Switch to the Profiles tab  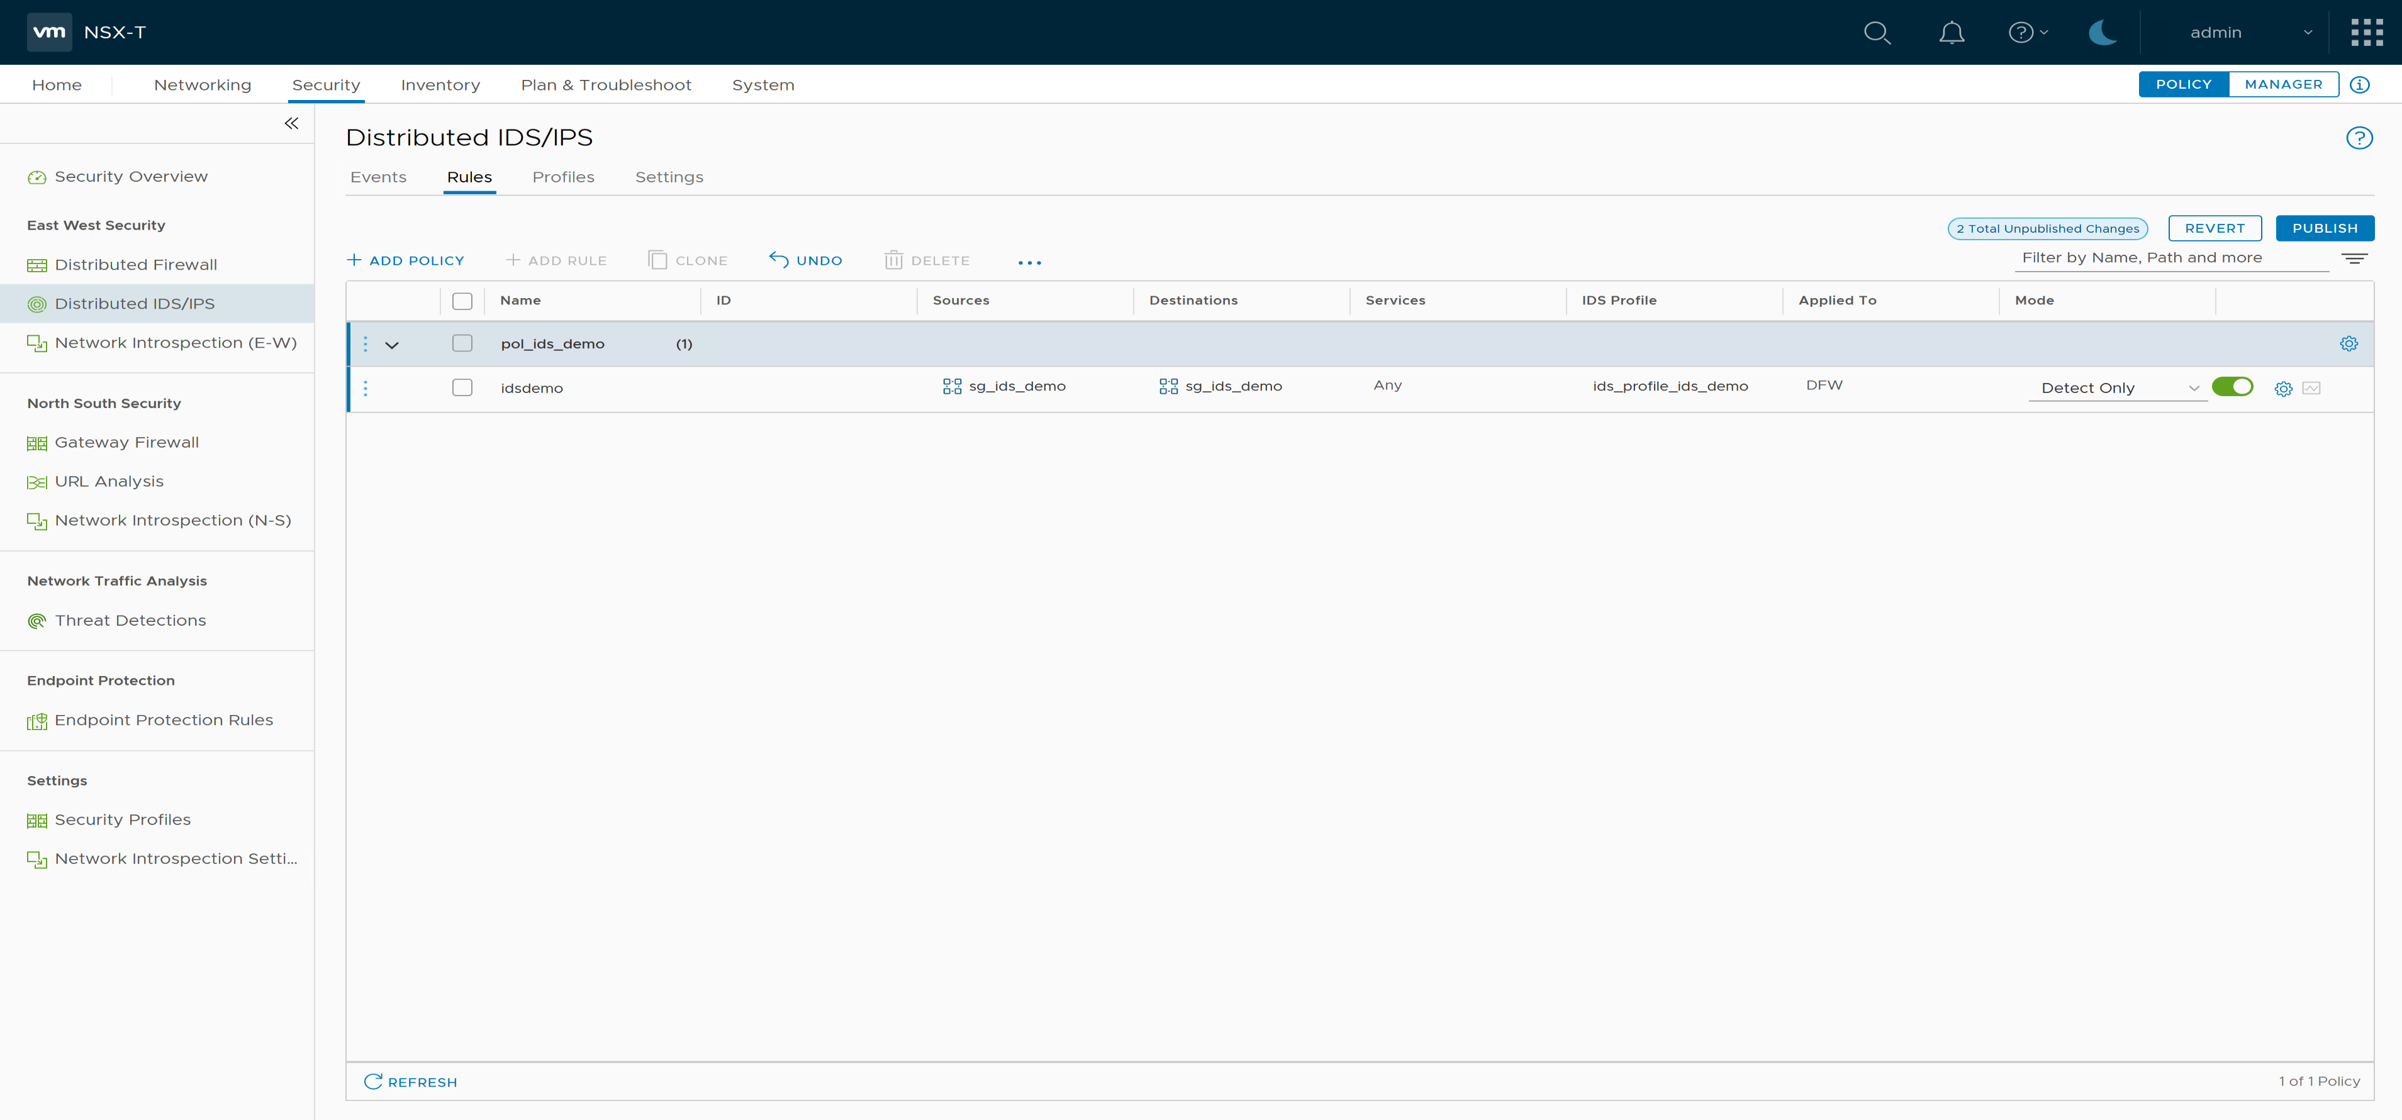point(563,177)
